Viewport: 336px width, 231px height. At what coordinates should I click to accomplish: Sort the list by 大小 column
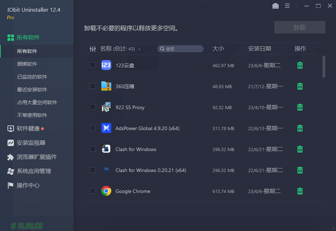[218, 49]
